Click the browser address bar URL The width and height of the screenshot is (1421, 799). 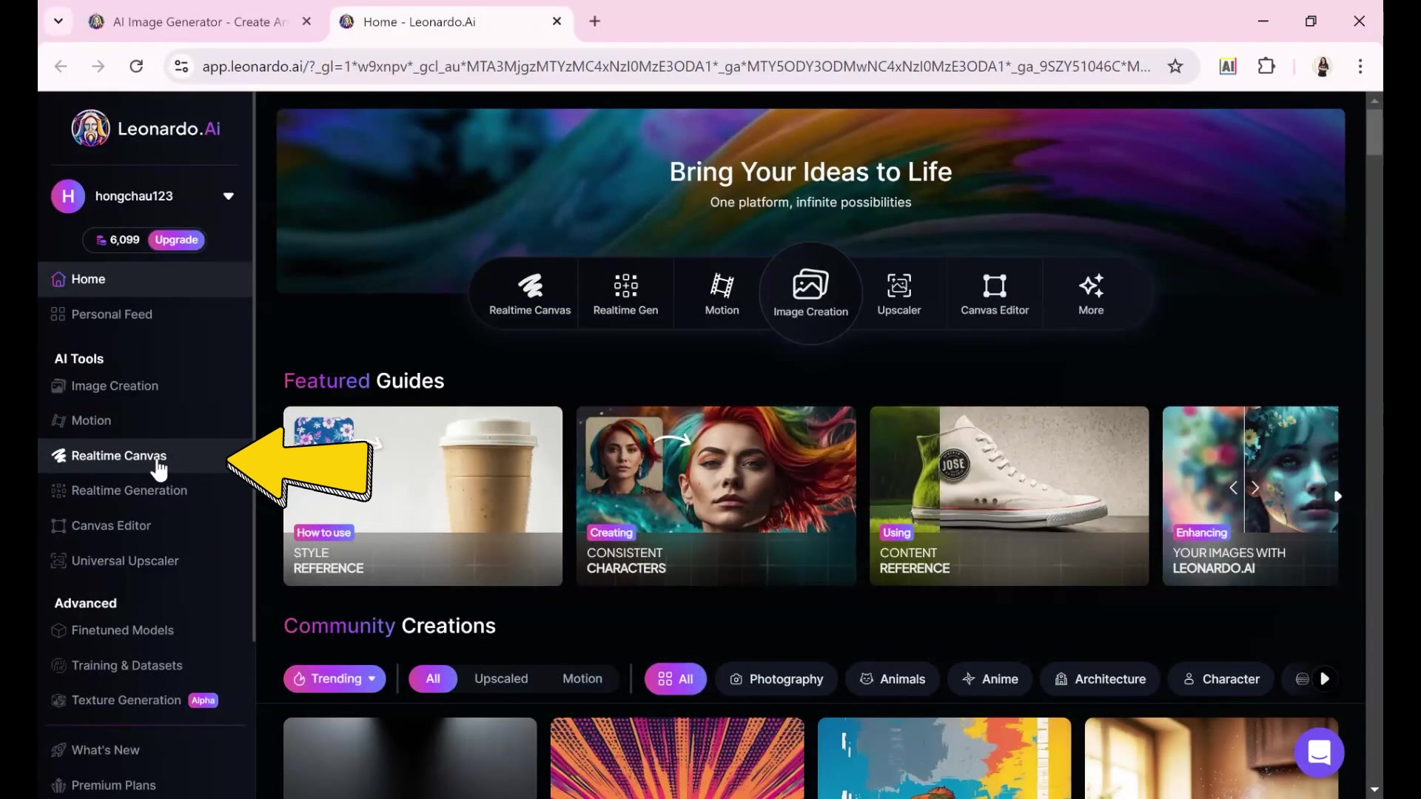click(x=676, y=67)
